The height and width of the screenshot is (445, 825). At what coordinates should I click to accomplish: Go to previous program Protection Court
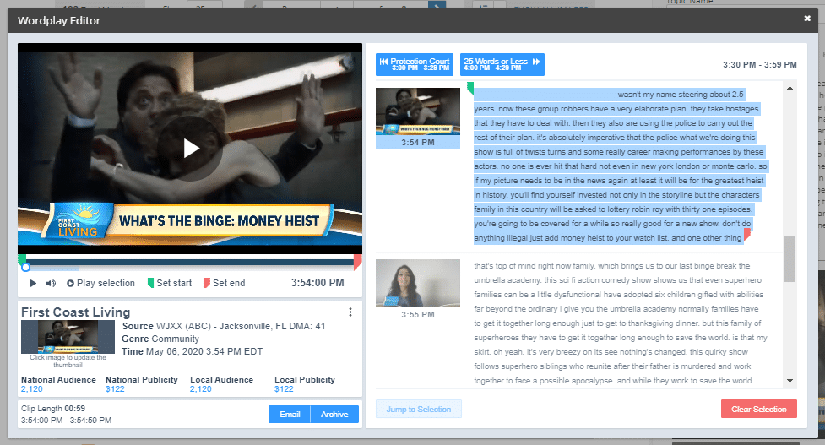(415, 64)
